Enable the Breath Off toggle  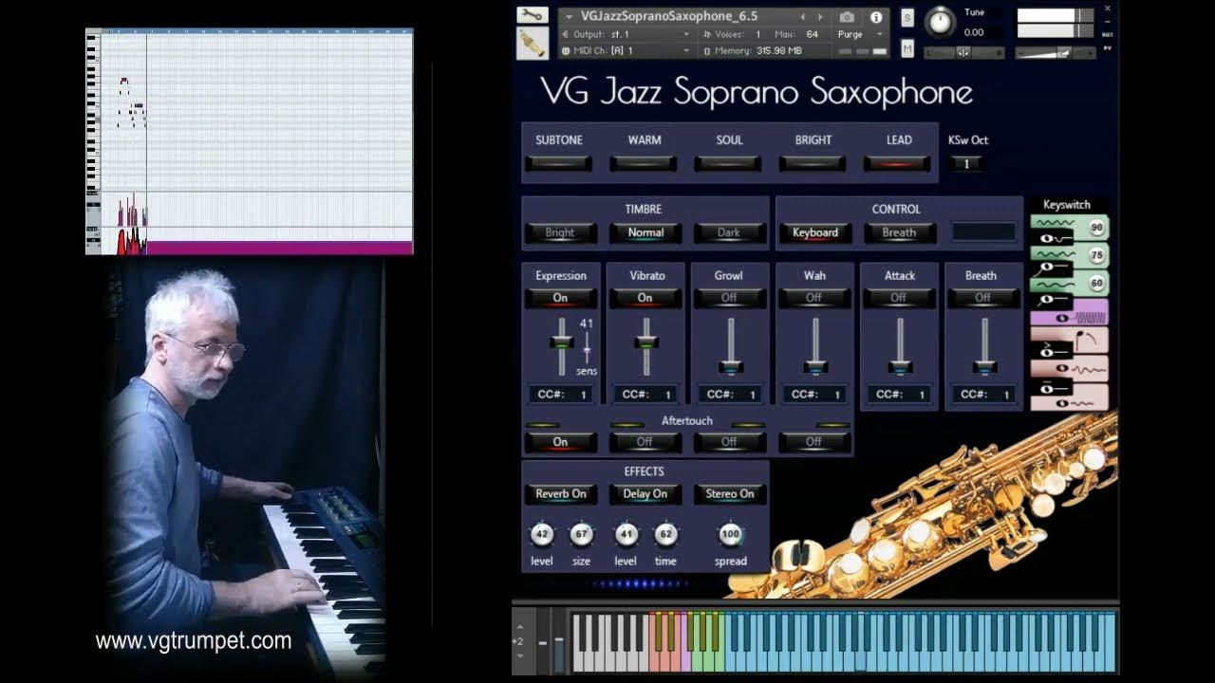[x=982, y=298]
